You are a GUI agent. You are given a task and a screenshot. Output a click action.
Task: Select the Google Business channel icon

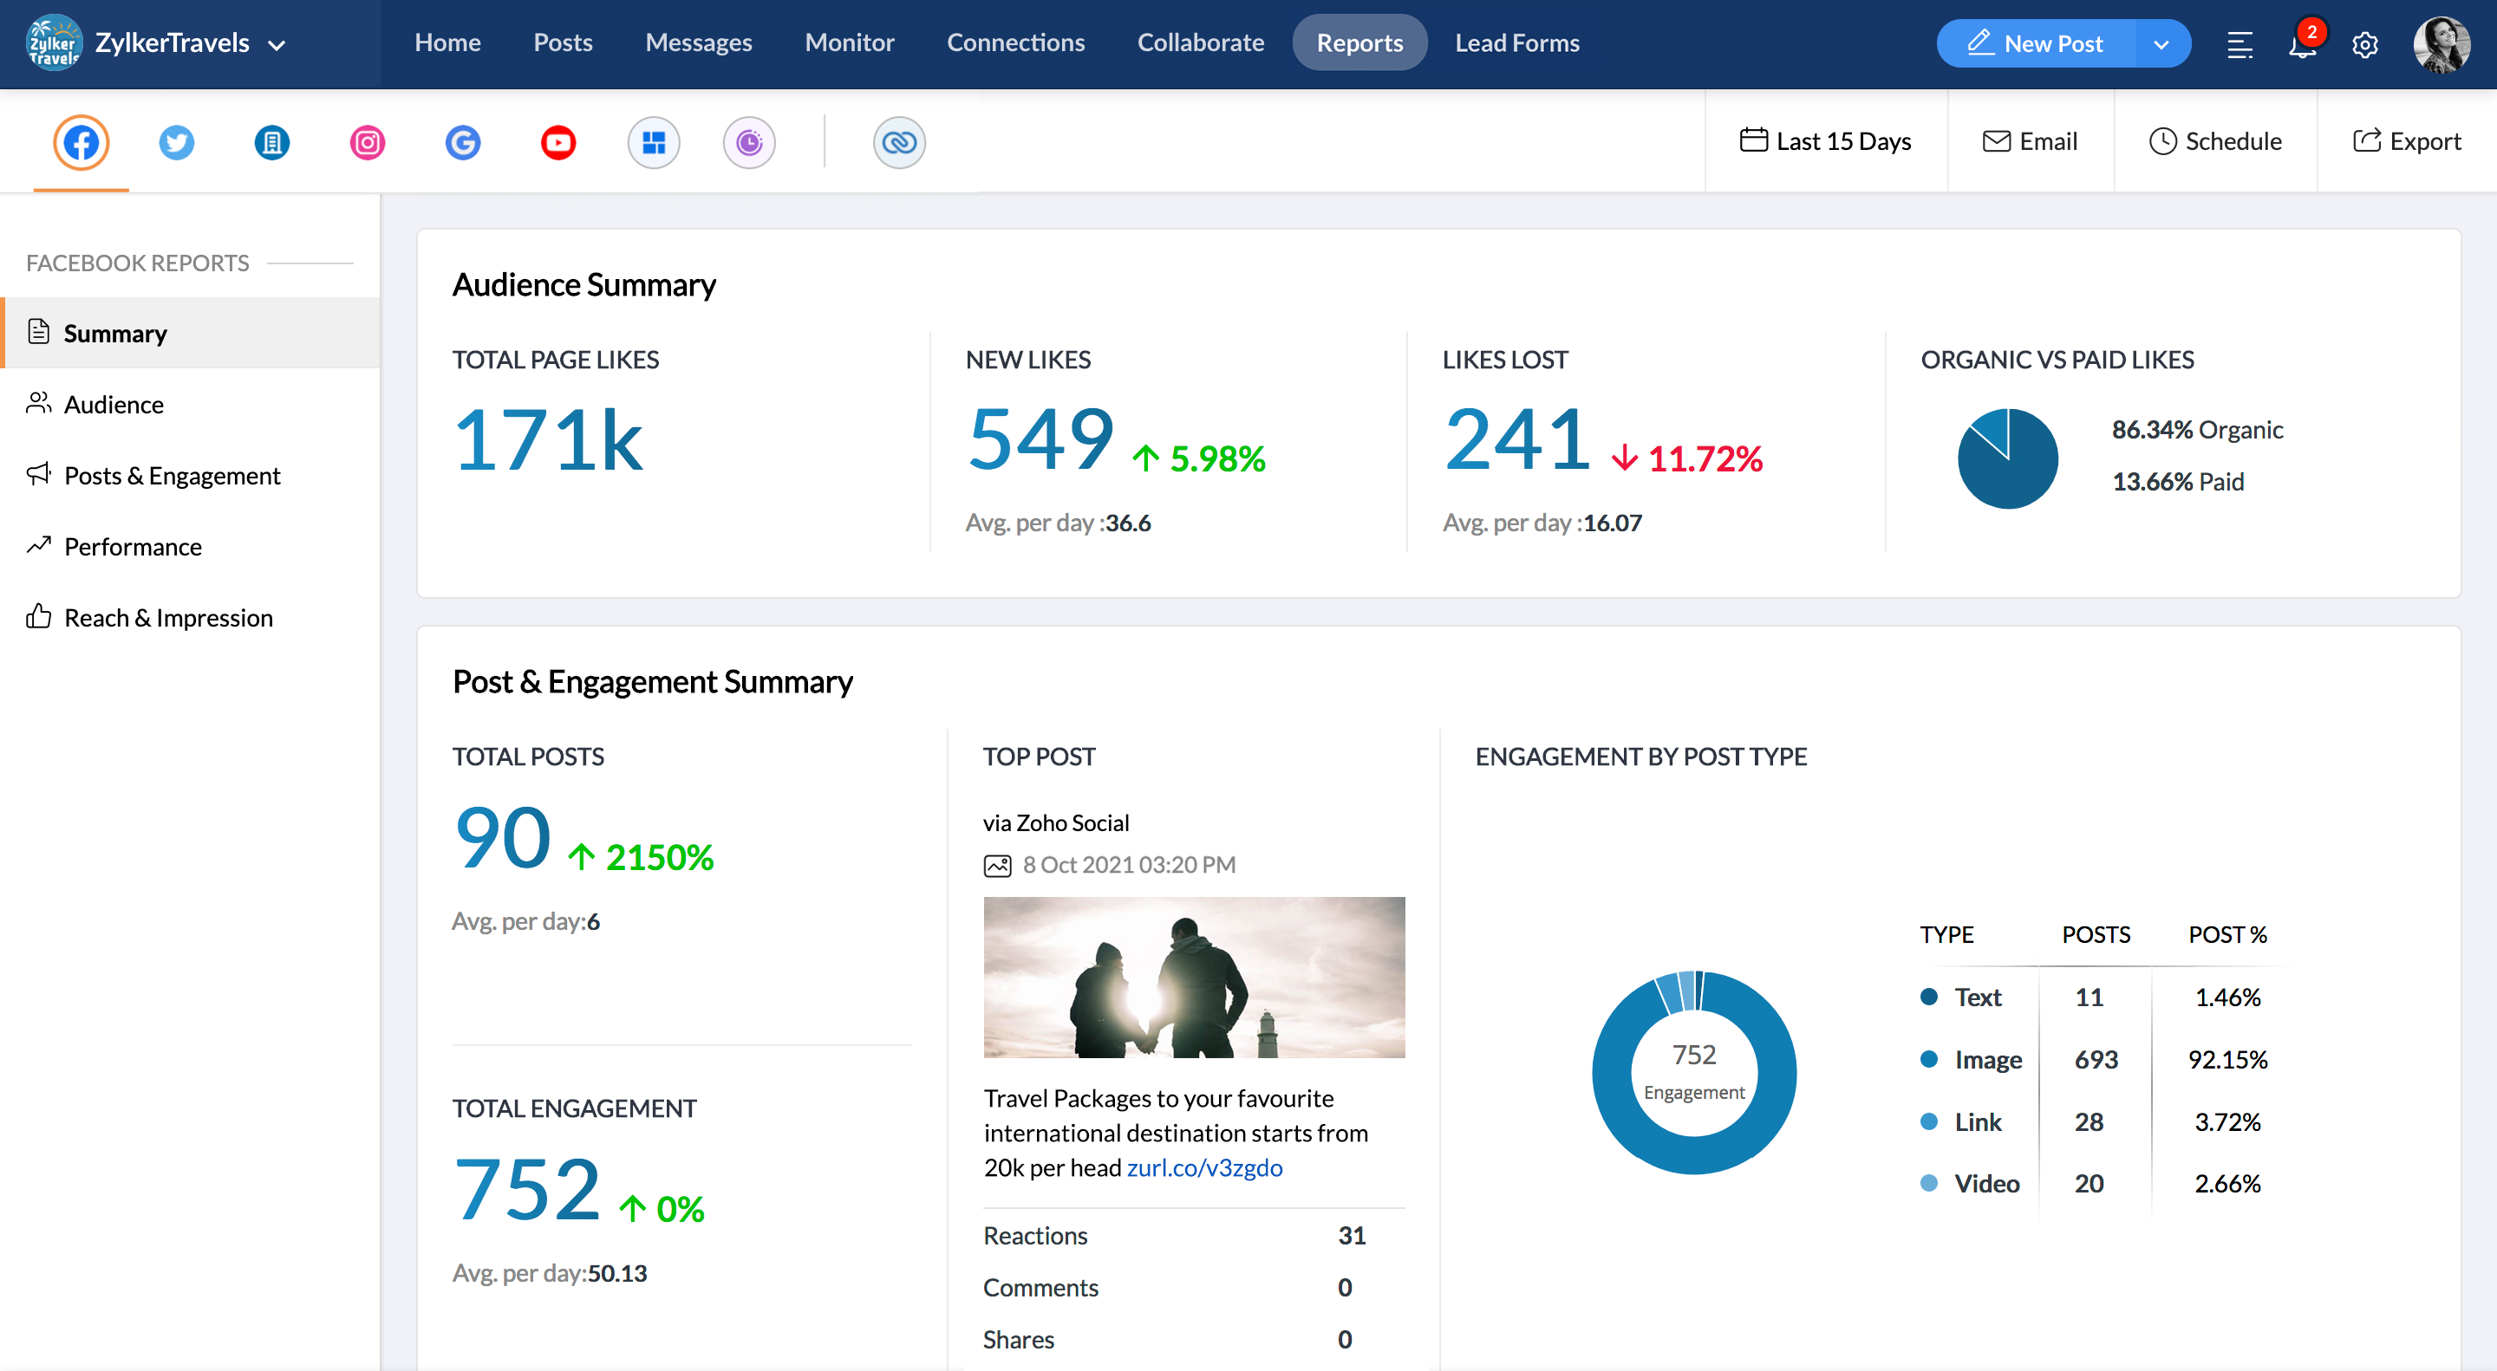click(463, 142)
